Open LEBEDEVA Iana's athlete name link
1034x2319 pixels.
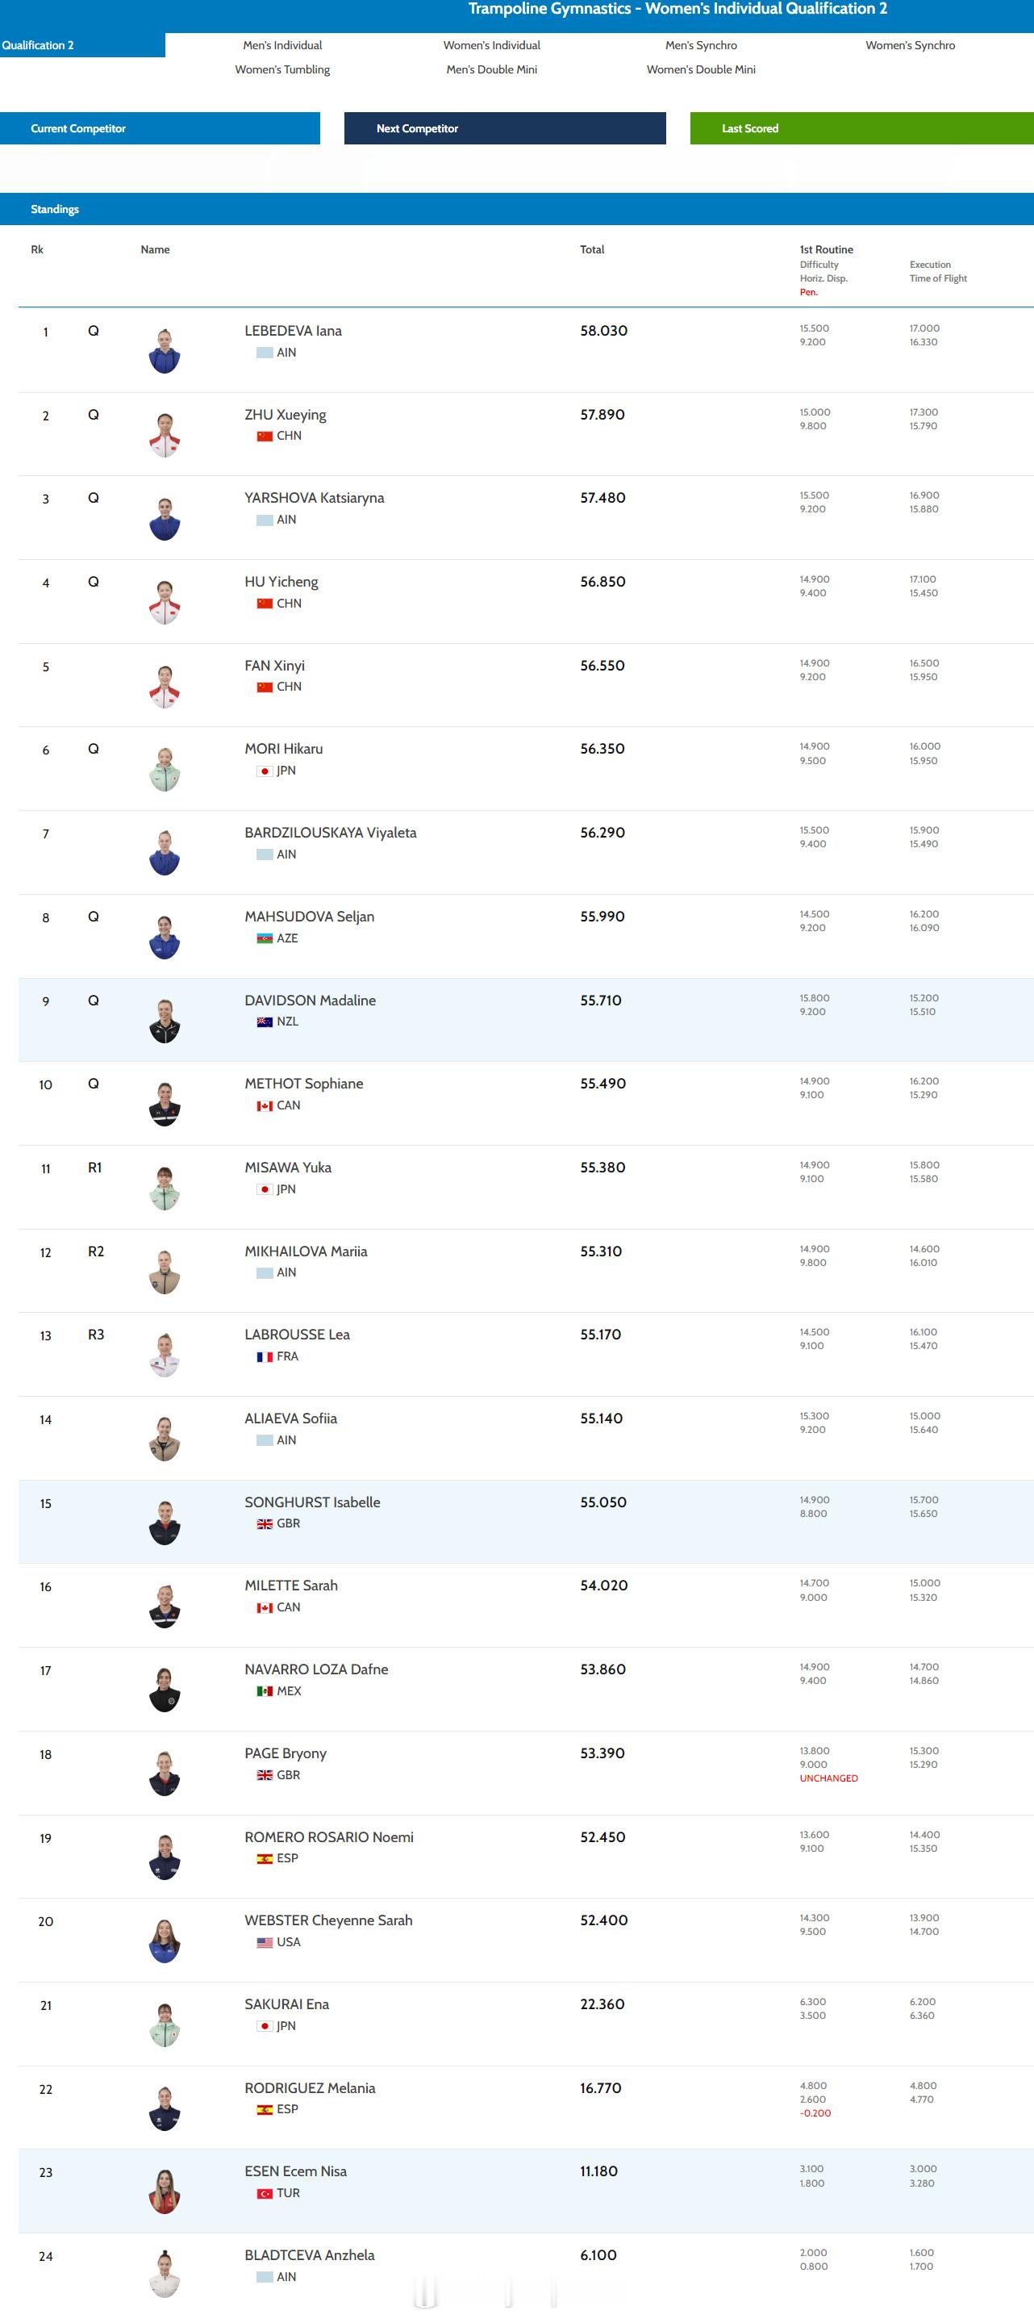[x=293, y=330]
